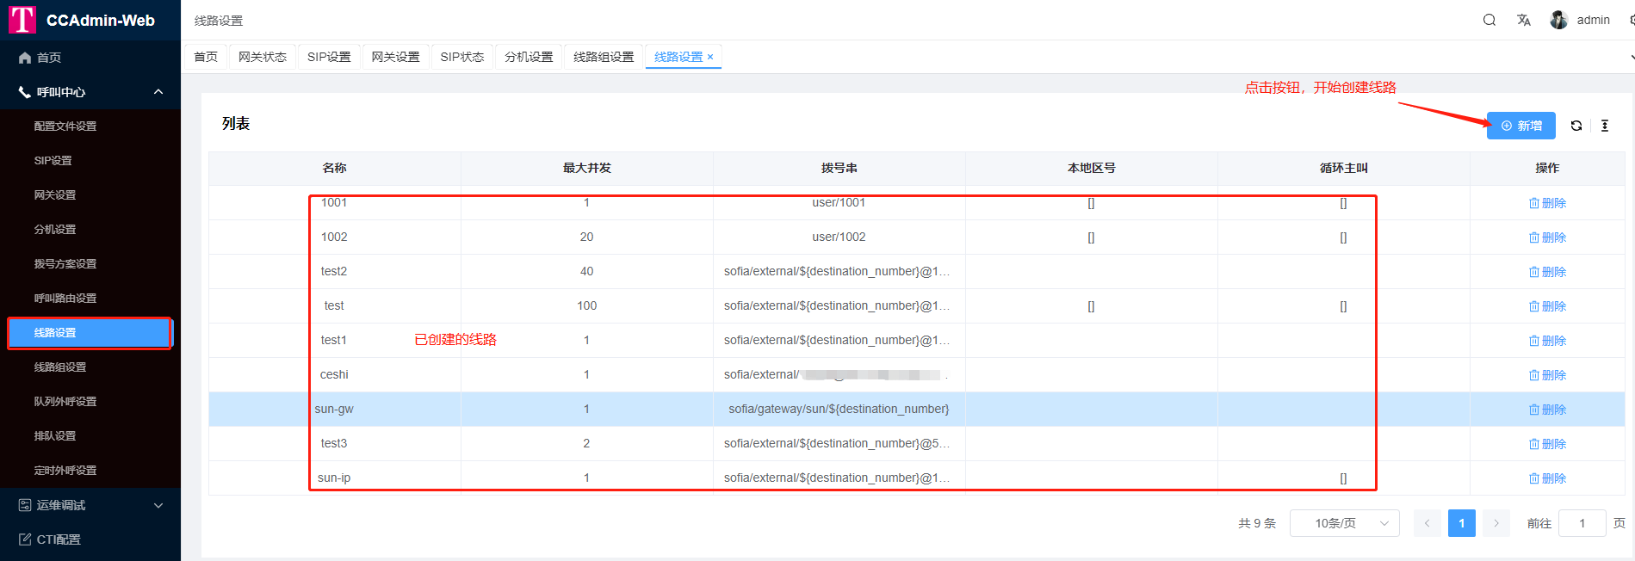Click the admin user avatar
The height and width of the screenshot is (561, 1635).
pos(1558,20)
